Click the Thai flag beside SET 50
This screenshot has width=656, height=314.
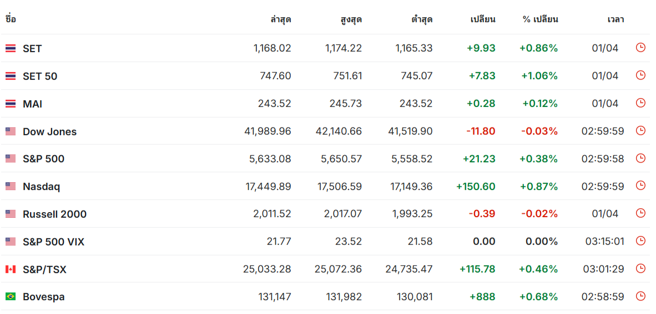pos(11,76)
